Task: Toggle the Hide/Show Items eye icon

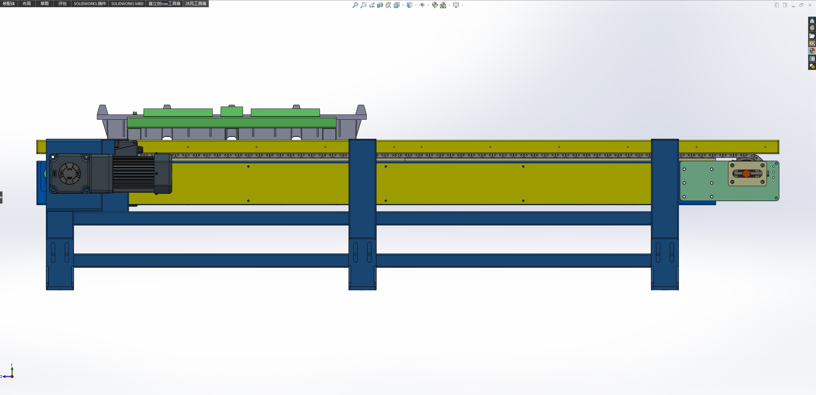Action: 422,5
